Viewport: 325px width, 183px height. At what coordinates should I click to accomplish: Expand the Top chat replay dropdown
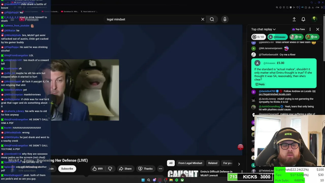[263, 29]
